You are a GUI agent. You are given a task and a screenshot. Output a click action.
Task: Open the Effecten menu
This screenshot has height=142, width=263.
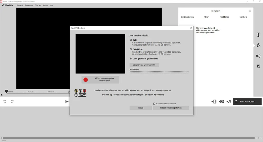pos(38,5)
